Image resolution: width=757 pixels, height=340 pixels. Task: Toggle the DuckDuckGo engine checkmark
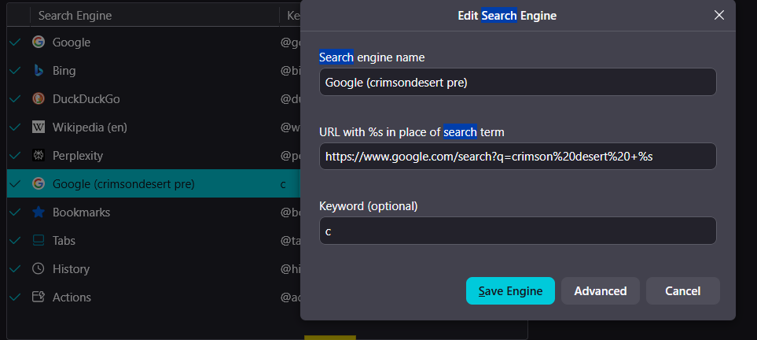(15, 98)
